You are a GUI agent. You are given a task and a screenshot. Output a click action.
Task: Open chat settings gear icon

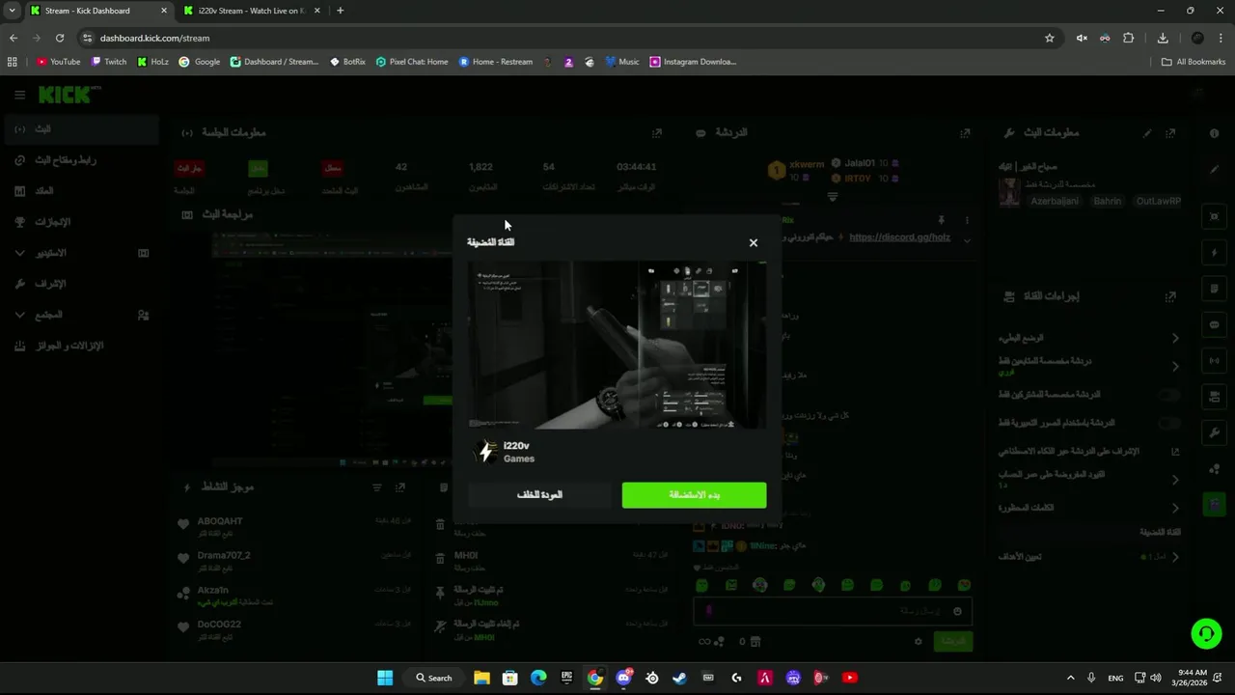pyautogui.click(x=919, y=641)
